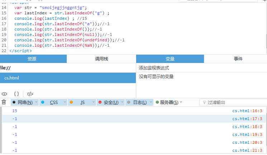Image resolution: width=267 pixels, height=155 pixels.
Task: Open source link cs.html:21:3
Action: [x=247, y=150]
